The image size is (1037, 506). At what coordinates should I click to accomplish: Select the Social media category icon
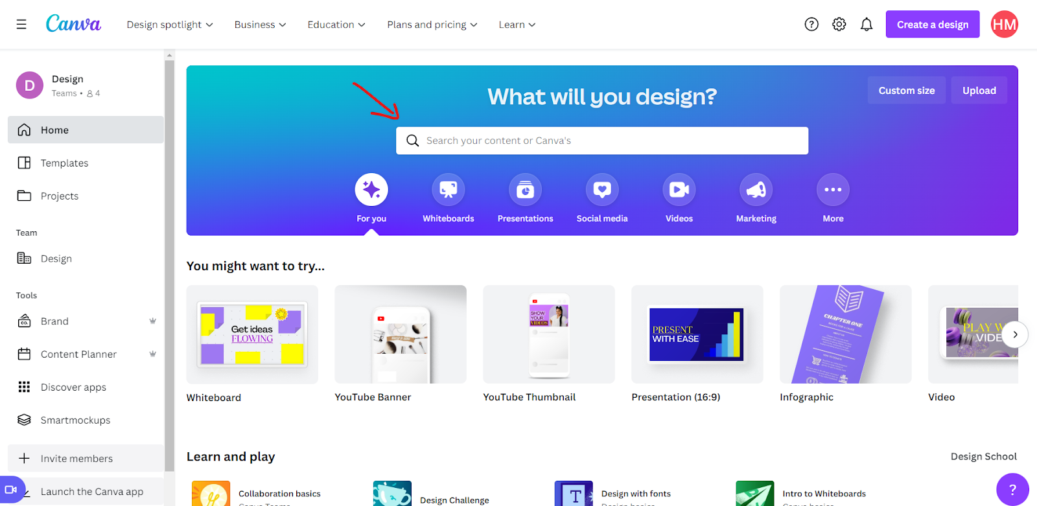tap(602, 190)
